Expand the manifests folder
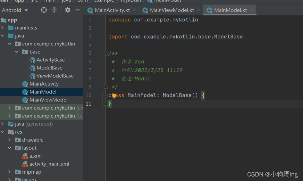Screen dimensions: 303x181 click(x=3, y=28)
